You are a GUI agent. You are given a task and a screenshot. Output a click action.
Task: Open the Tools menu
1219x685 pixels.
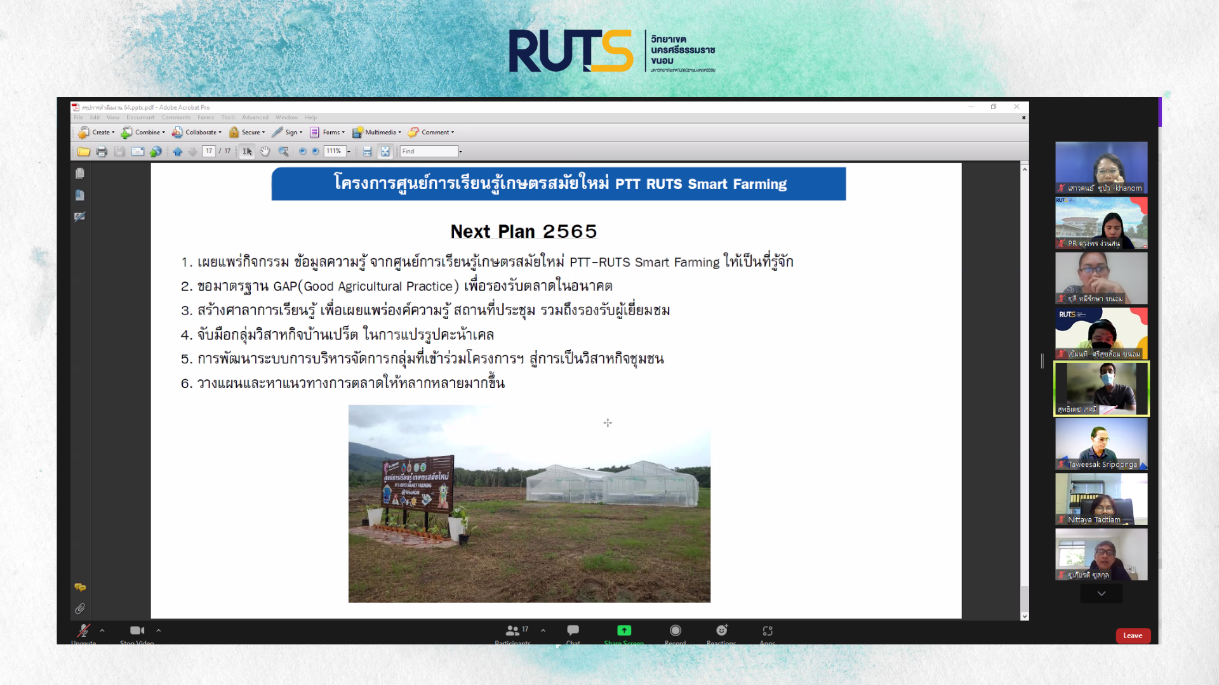pos(229,117)
